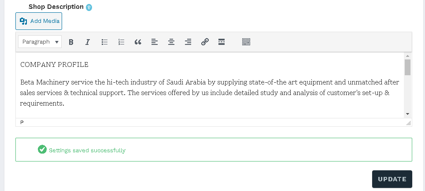
Task: Click the editor scrollbar down arrow
Action: pyautogui.click(x=407, y=114)
